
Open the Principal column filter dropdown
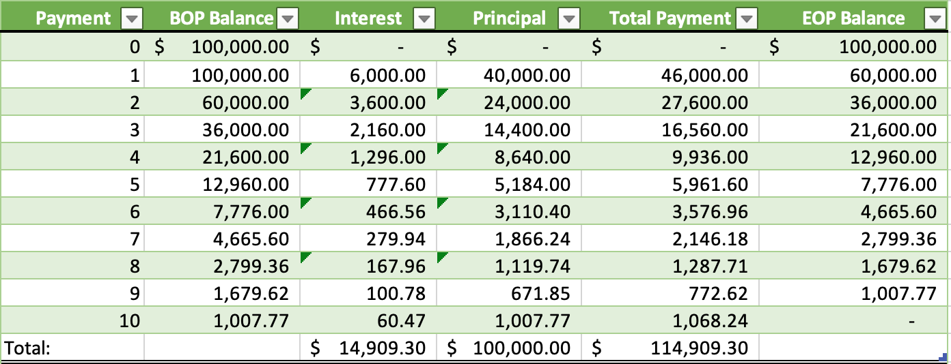coord(569,19)
